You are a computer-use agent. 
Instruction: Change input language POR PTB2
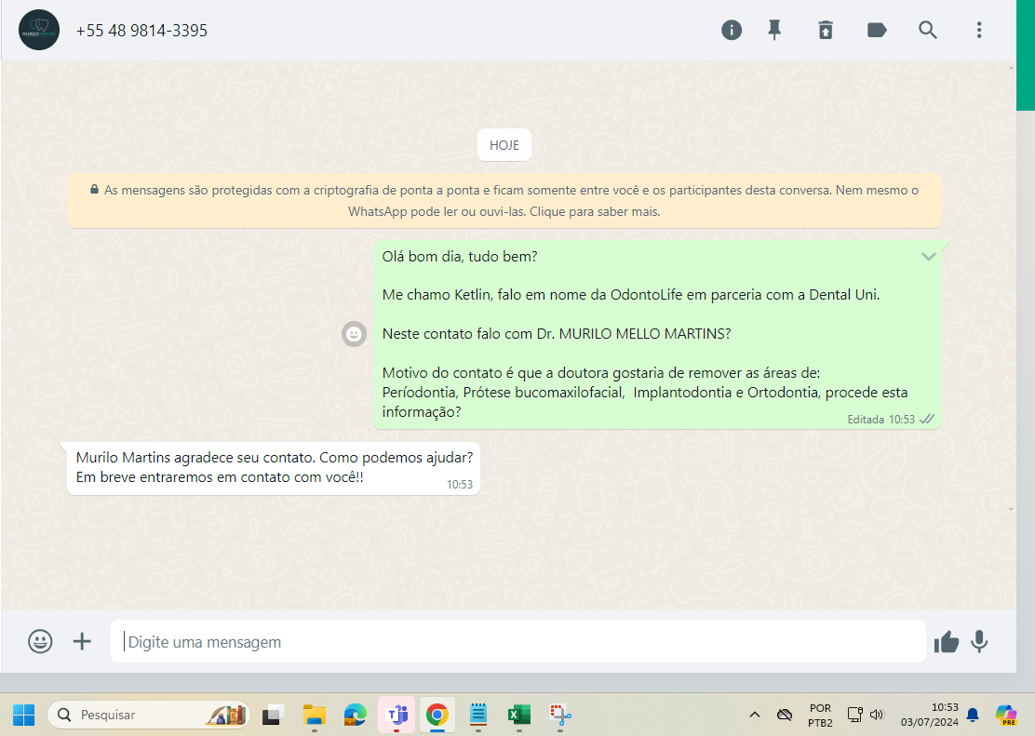(821, 715)
